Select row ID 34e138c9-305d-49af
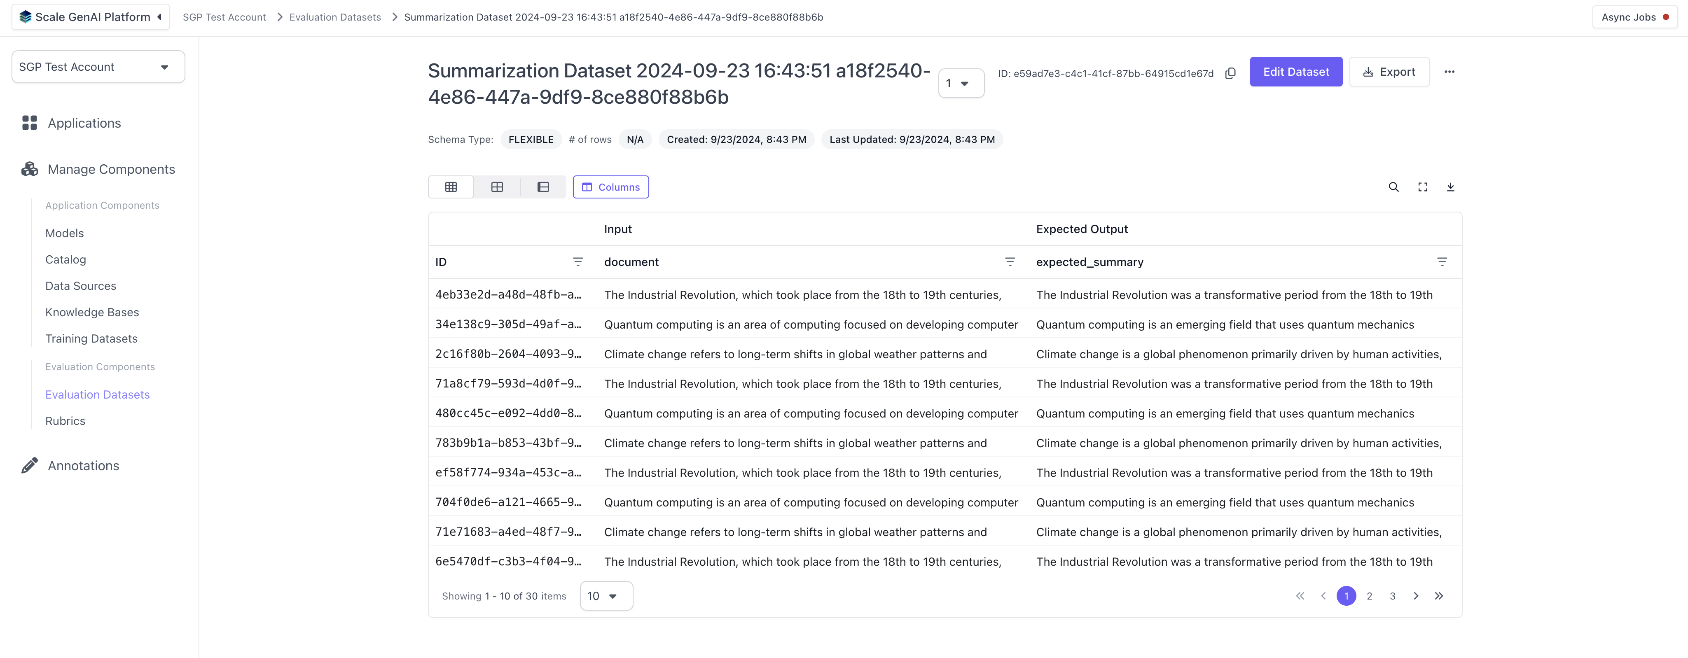Screen dimensions: 1688x658 (x=508, y=325)
